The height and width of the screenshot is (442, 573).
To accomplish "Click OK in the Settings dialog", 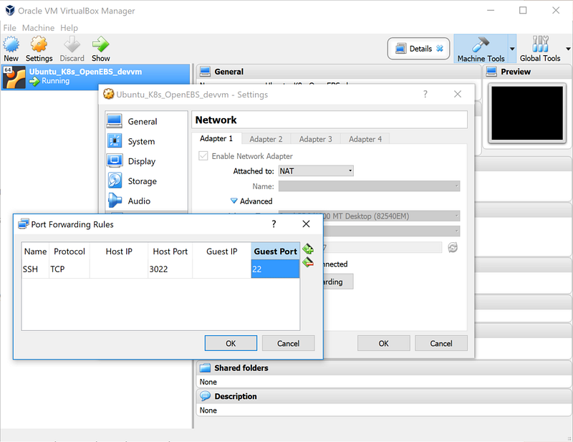I will [x=383, y=343].
